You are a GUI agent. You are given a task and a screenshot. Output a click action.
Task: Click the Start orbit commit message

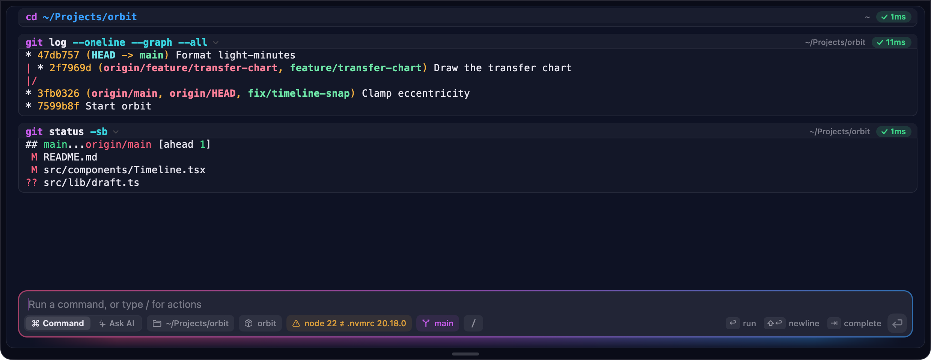click(119, 106)
